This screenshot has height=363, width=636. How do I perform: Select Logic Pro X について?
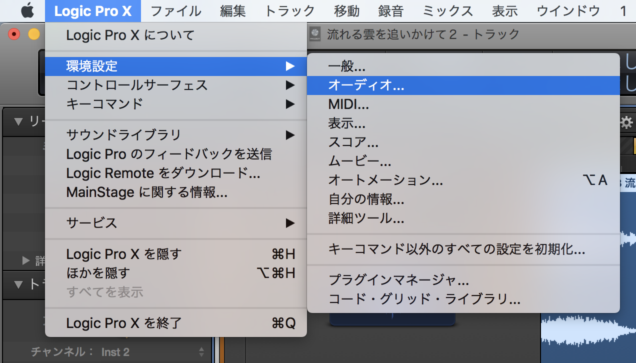(175, 35)
